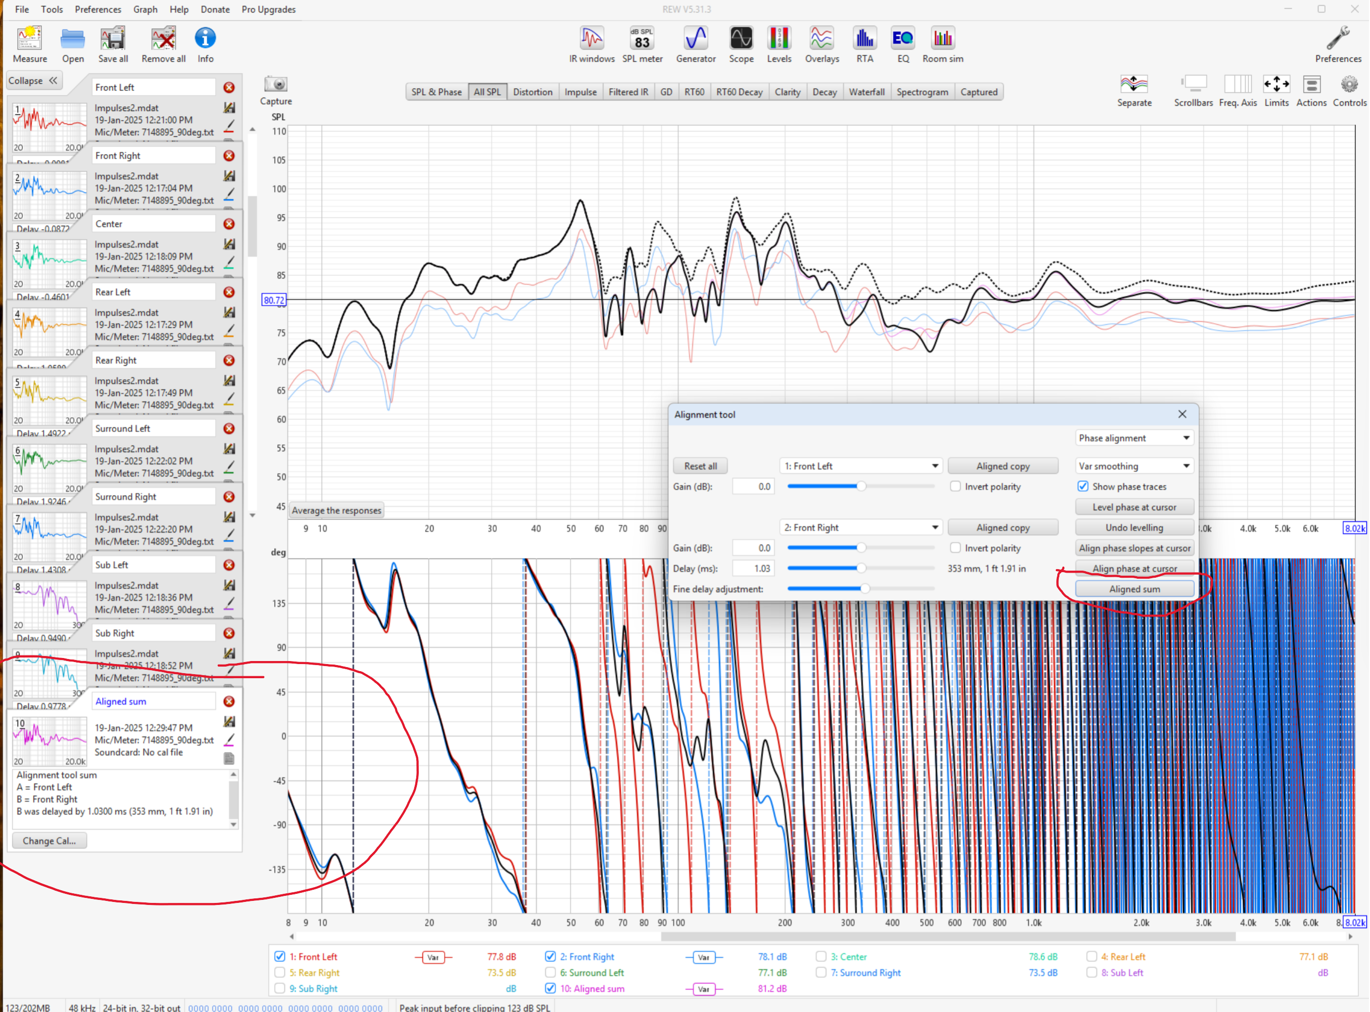
Task: Open the Var smoothing dropdown
Action: 1134,466
